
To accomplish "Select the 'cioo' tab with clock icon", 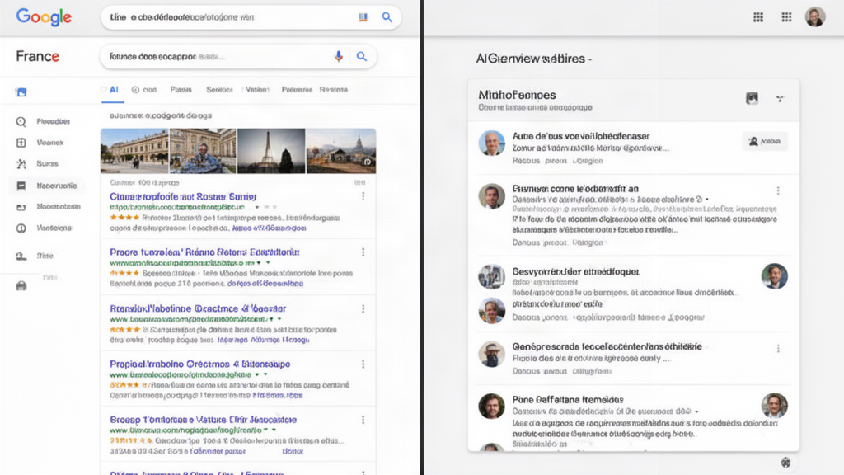I will [143, 90].
